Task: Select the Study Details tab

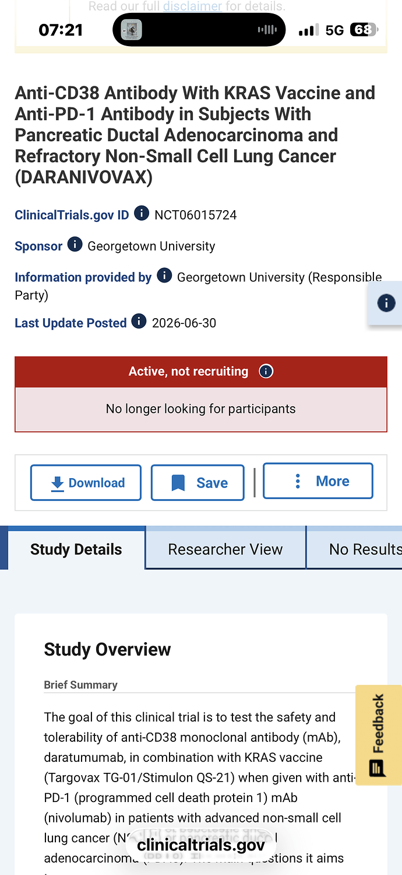Action: (76, 549)
